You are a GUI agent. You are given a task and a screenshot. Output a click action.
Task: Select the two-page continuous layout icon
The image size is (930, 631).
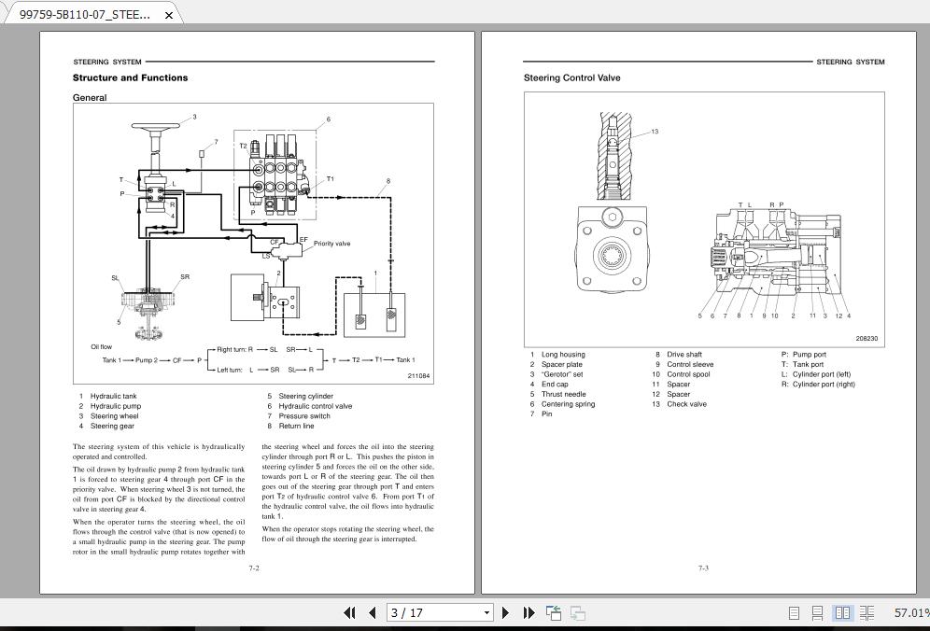pos(867,613)
